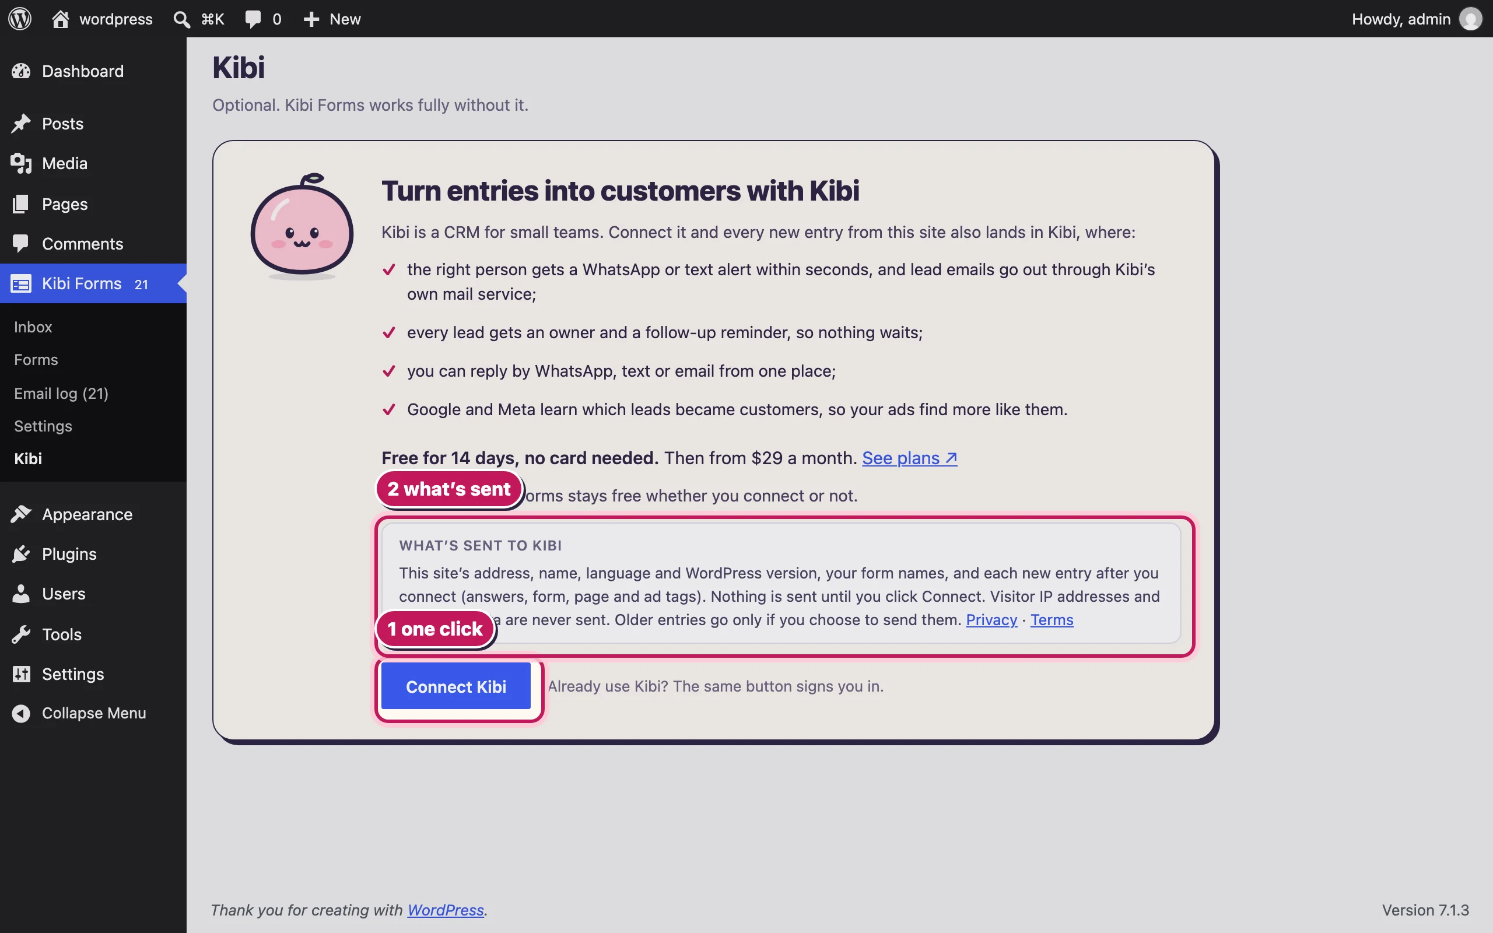
Task: Click 'Optional. Kibi Forms works fully' subtitle
Action: coord(370,105)
